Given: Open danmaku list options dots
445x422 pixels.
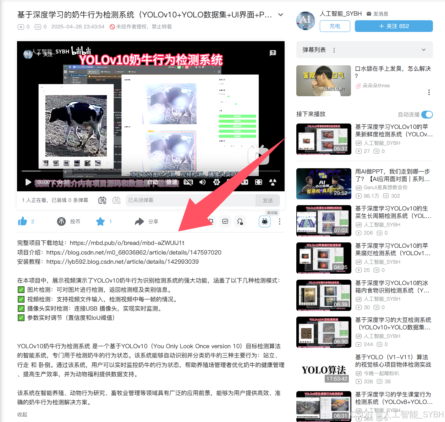Looking at the screenshot, I should (x=334, y=50).
